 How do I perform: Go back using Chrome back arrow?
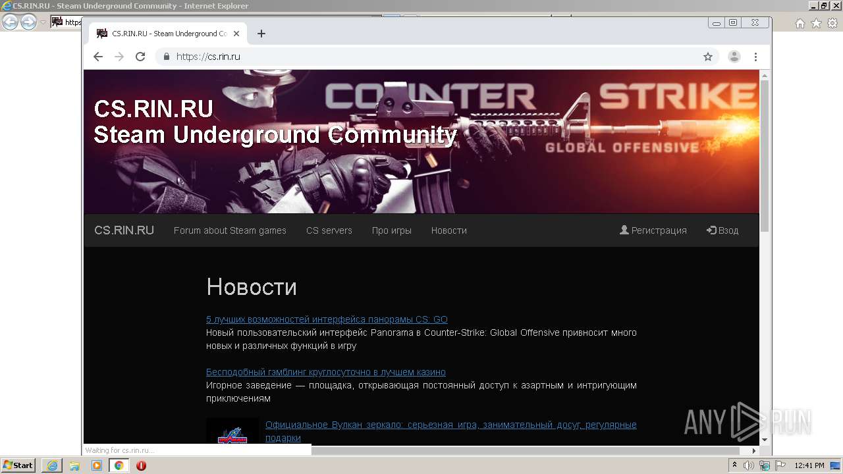[x=98, y=57]
